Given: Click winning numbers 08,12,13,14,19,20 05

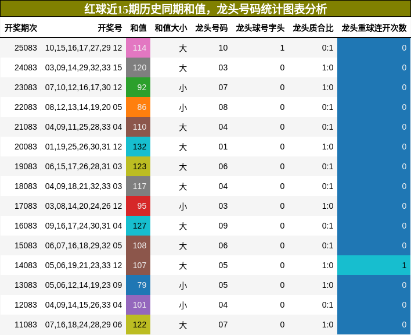Looking at the screenshot, I should [84, 107].
